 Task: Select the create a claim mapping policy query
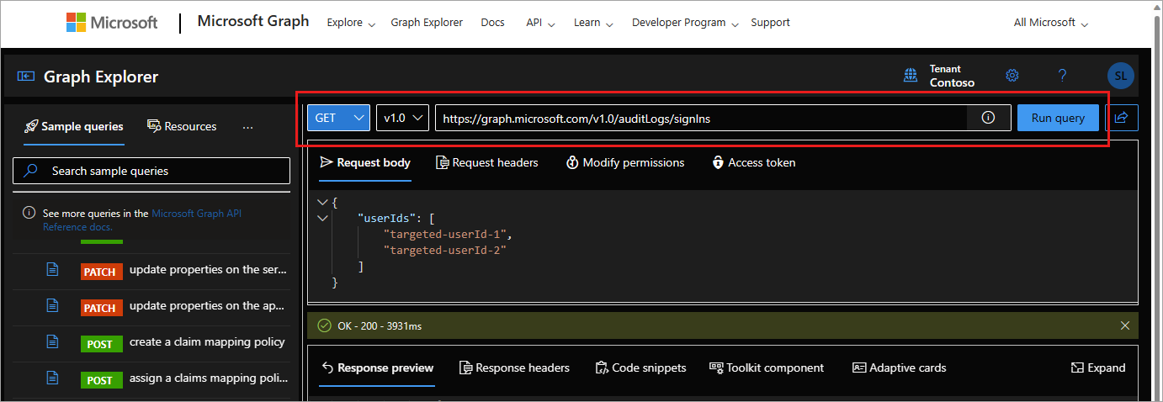click(207, 342)
